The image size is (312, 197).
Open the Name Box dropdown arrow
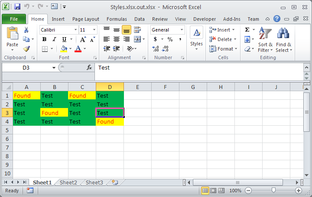54,68
